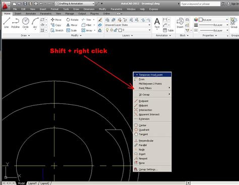
Task: Toggle layer freeze sun icon
Action: (111, 30)
